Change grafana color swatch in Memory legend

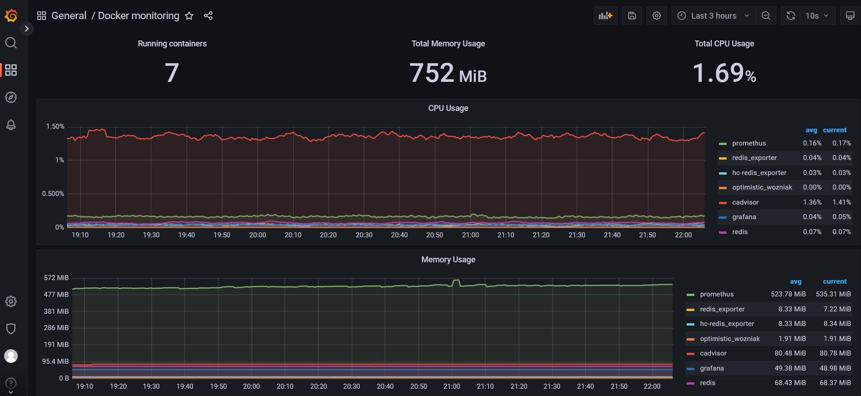pyautogui.click(x=690, y=369)
